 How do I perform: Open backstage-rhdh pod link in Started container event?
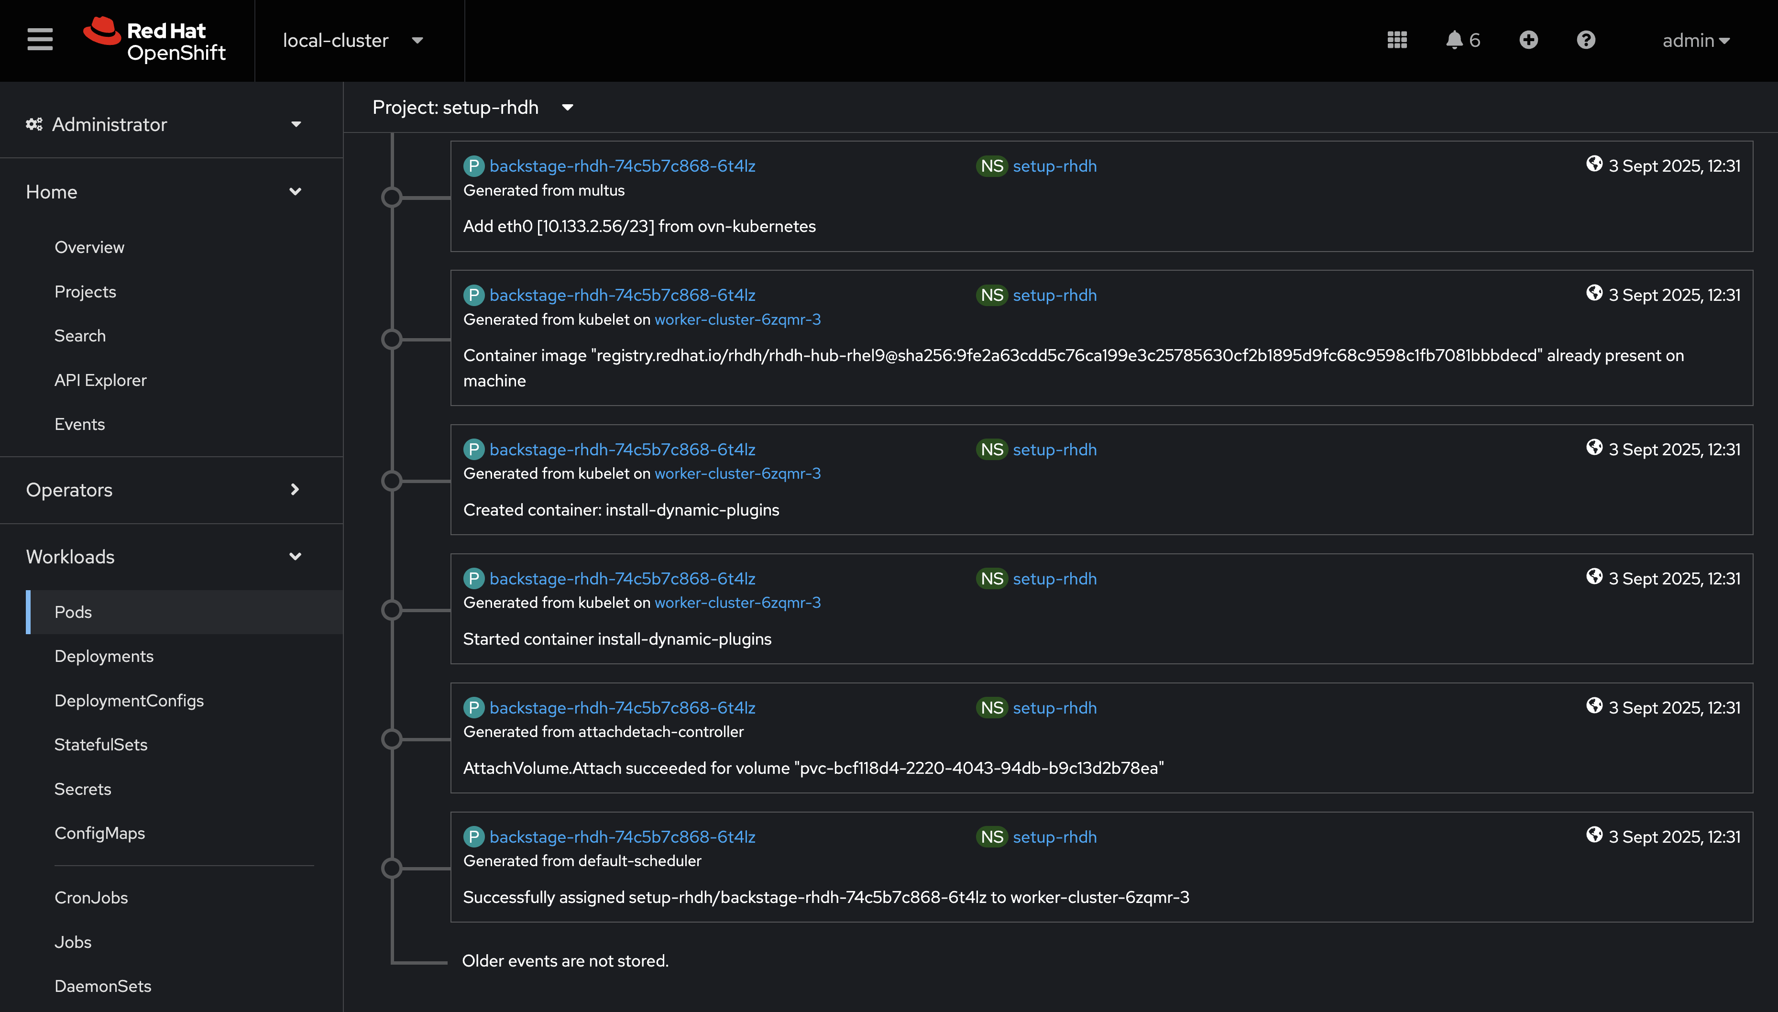622,579
